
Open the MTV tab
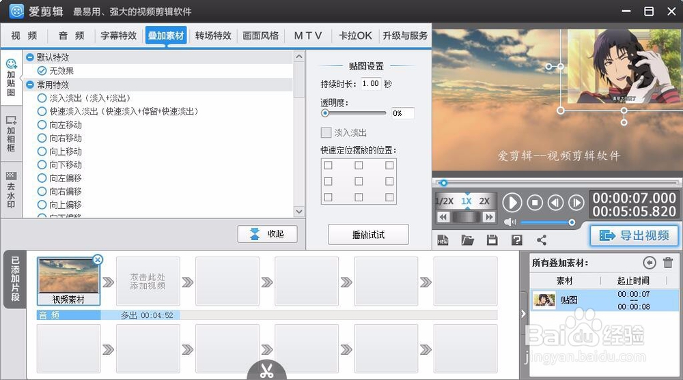(308, 35)
